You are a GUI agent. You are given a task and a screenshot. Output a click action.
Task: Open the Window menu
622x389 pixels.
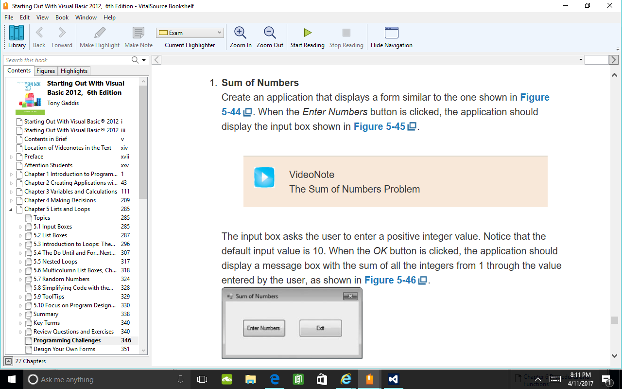(86, 18)
